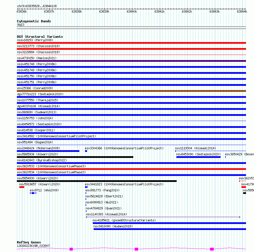Viewport: 254px width, 252px height.
Task: Click nsv4185421 (gnomADStructuralVariants) label
Action: tap(124, 220)
